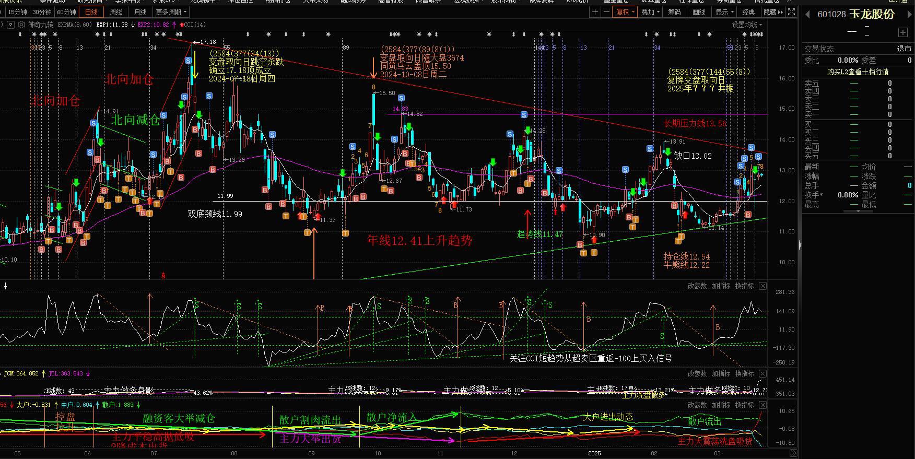The height and width of the screenshot is (459, 915).
Task: Expand hidden tools via 隐藏 arrows
Action: 773,12
